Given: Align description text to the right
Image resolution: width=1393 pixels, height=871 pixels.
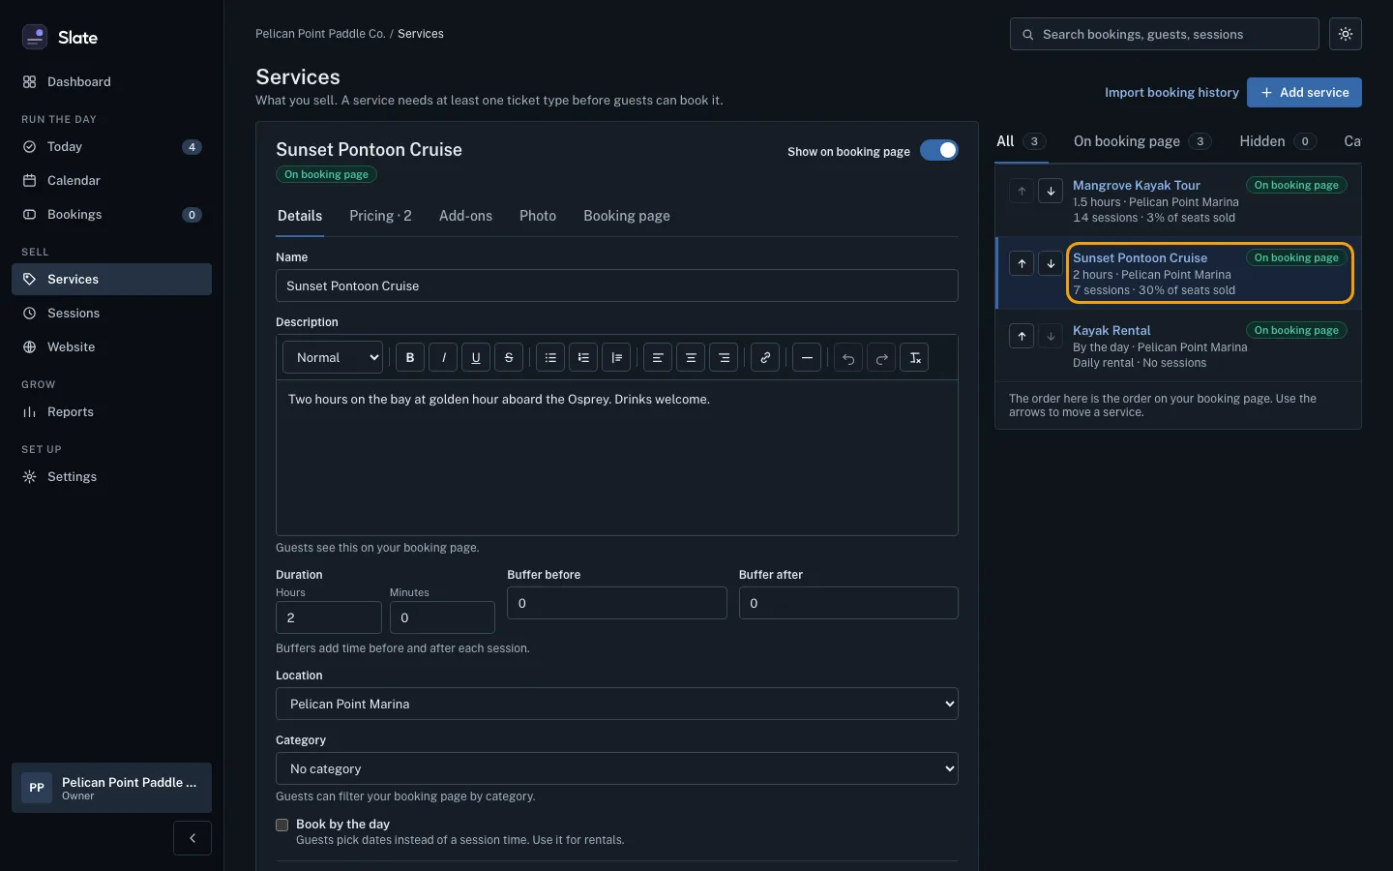Looking at the screenshot, I should click(724, 358).
